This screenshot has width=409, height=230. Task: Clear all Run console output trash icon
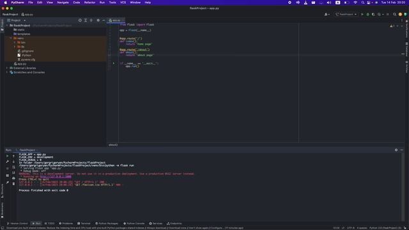tap(13, 184)
